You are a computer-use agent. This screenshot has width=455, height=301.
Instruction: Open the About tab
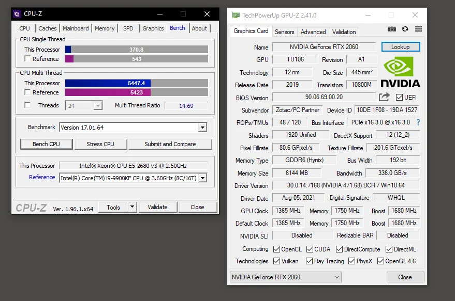[x=199, y=28]
